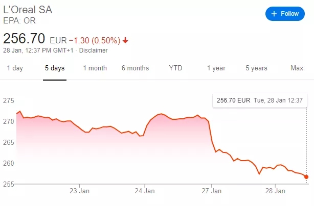View the 5 years chart tab

click(256, 68)
